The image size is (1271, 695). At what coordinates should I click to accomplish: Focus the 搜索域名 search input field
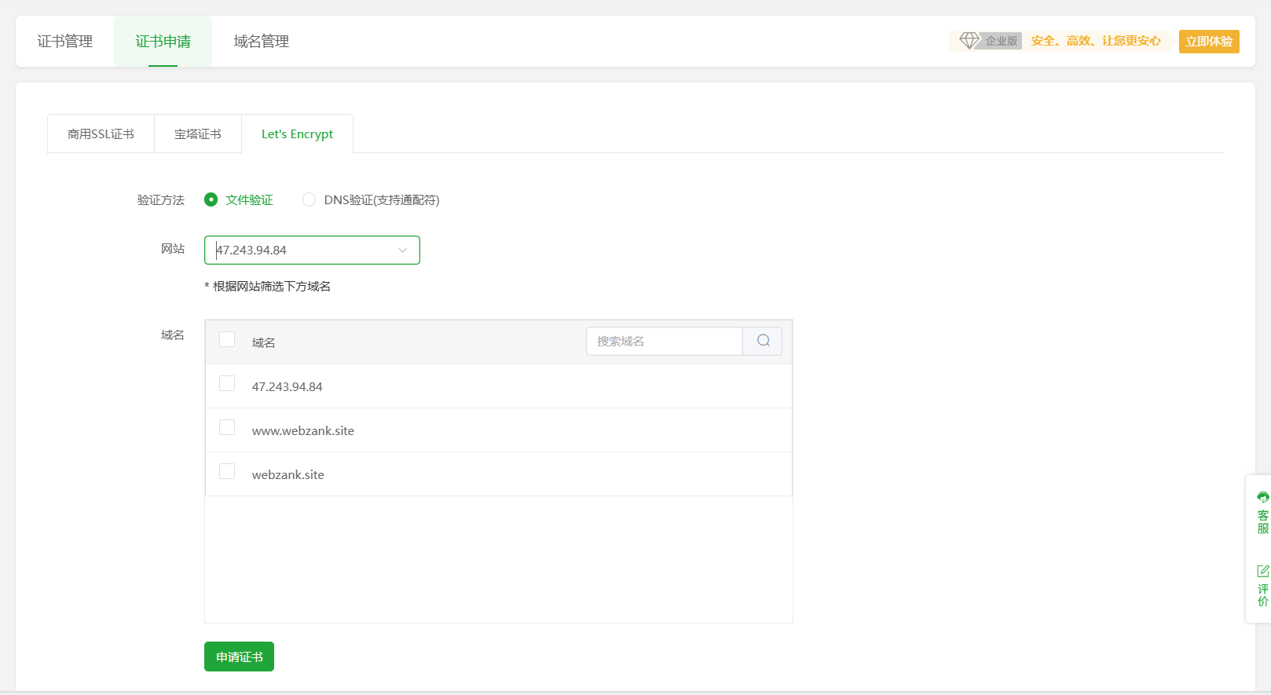pyautogui.click(x=664, y=341)
